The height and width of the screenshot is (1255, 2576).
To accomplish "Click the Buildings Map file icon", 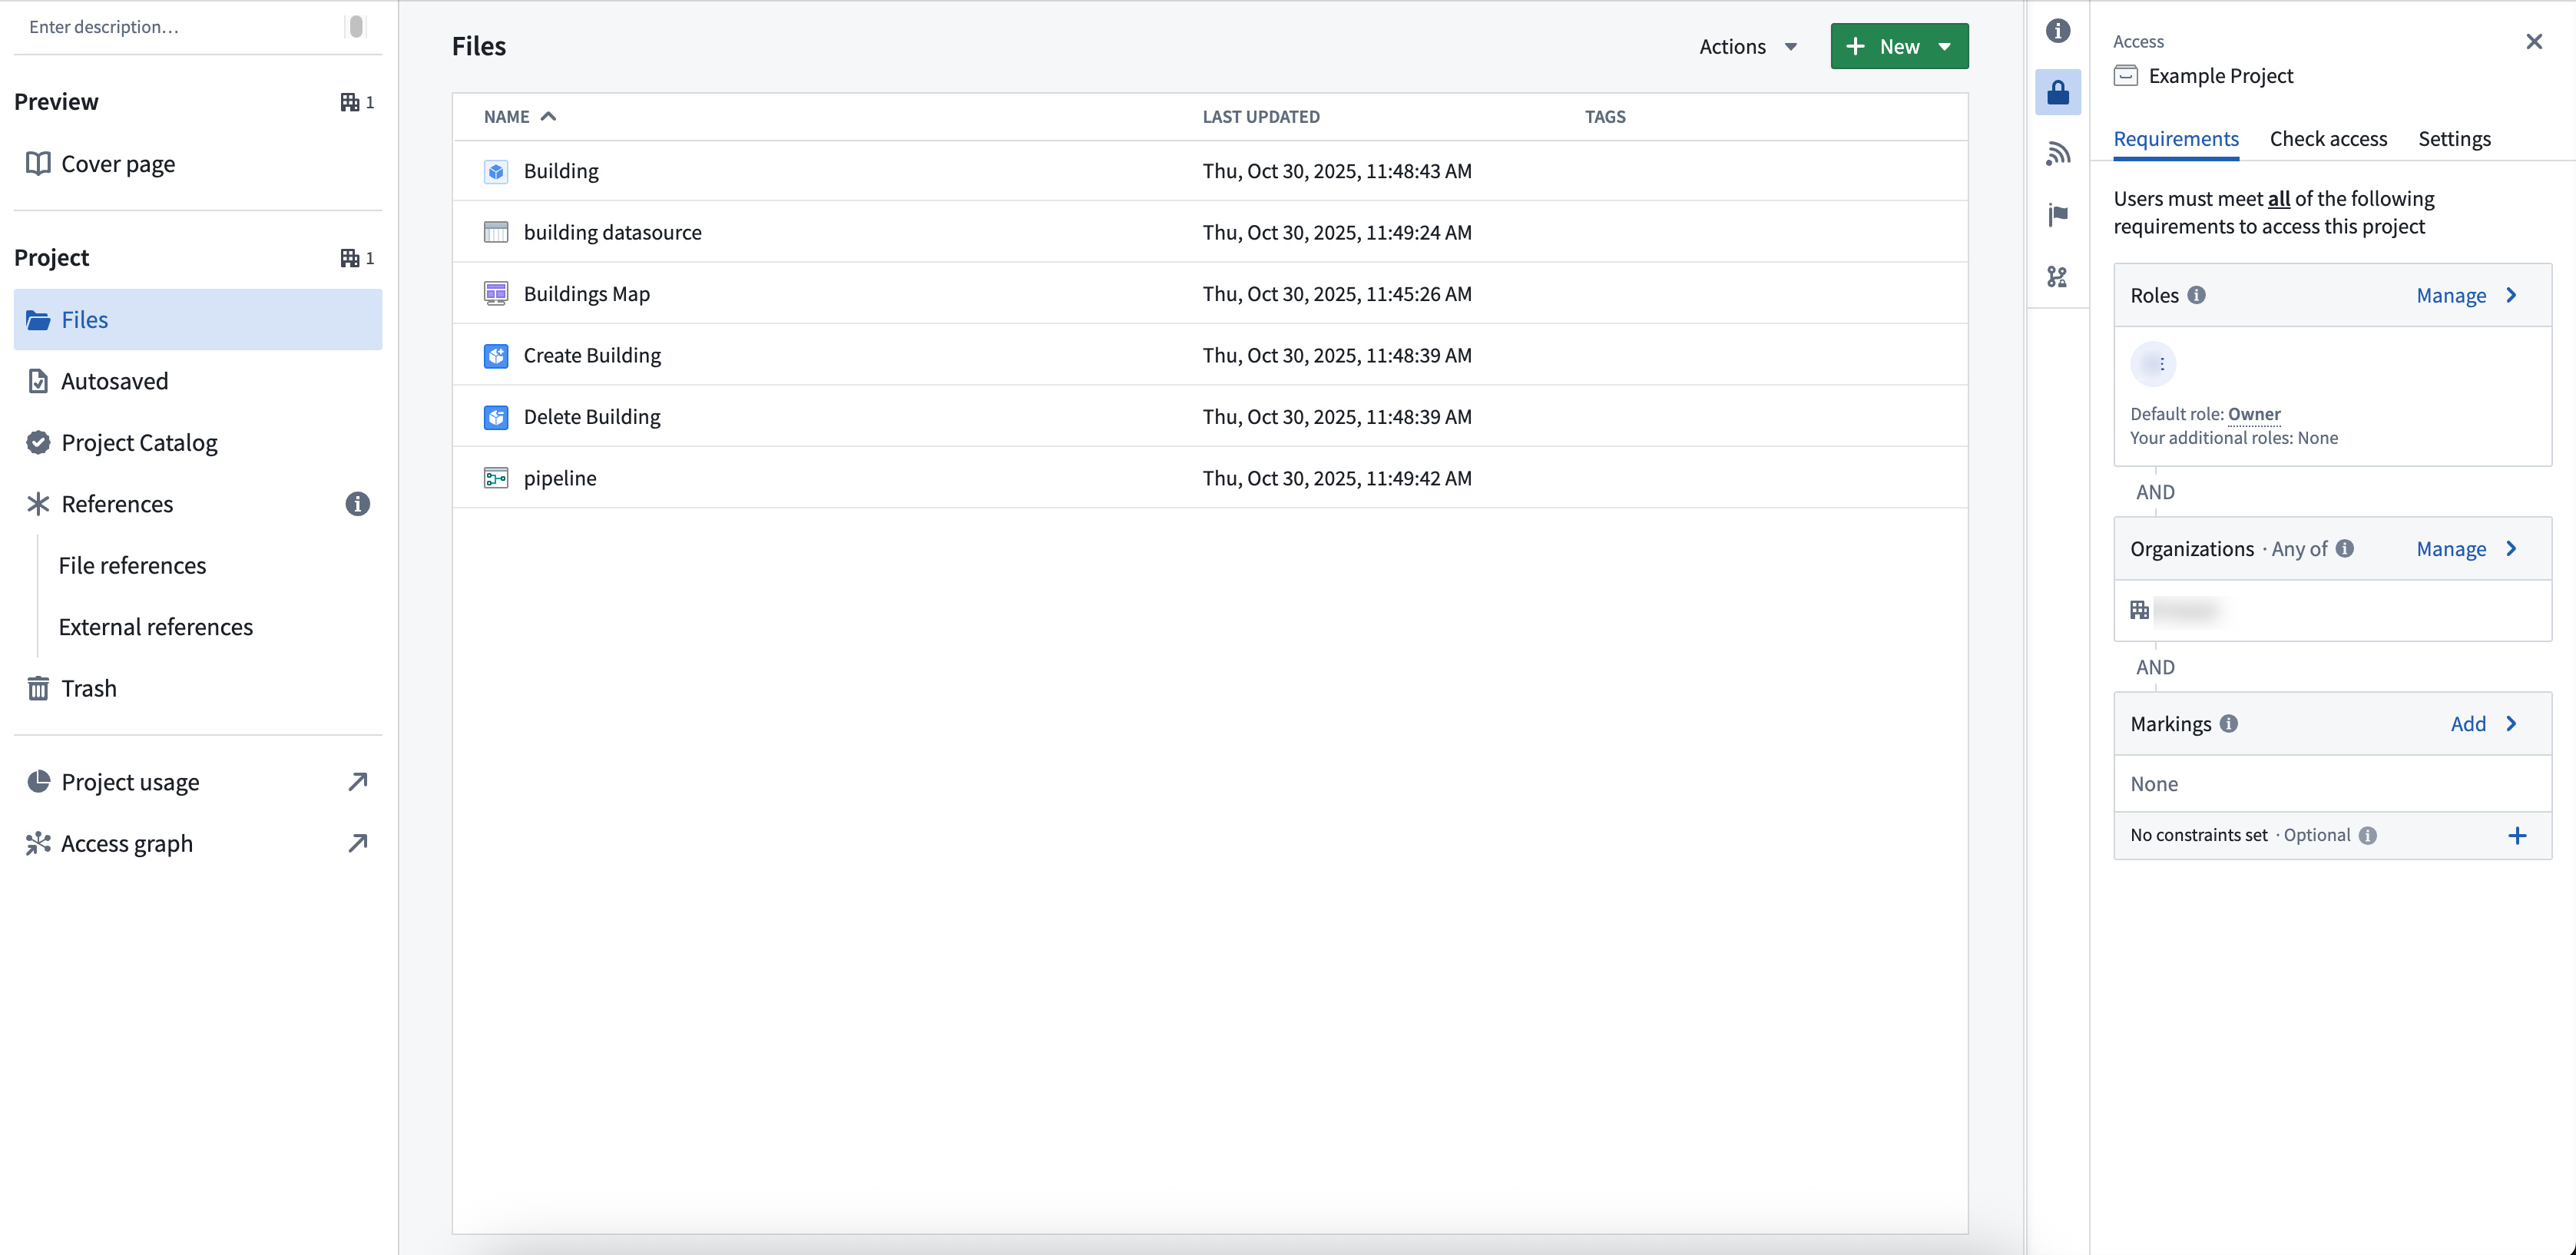I will [x=496, y=293].
